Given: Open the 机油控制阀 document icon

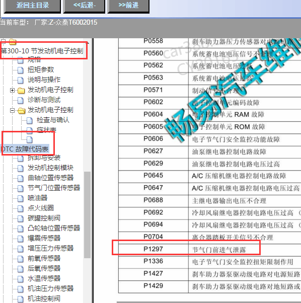Looking at the screenshot, I should (x=21, y=299).
